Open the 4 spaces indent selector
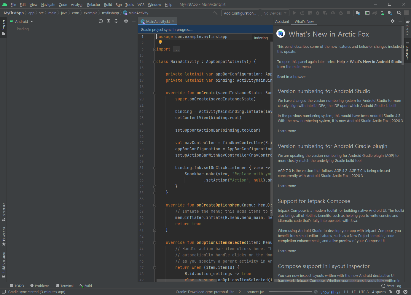411x295 pixels. (379, 292)
